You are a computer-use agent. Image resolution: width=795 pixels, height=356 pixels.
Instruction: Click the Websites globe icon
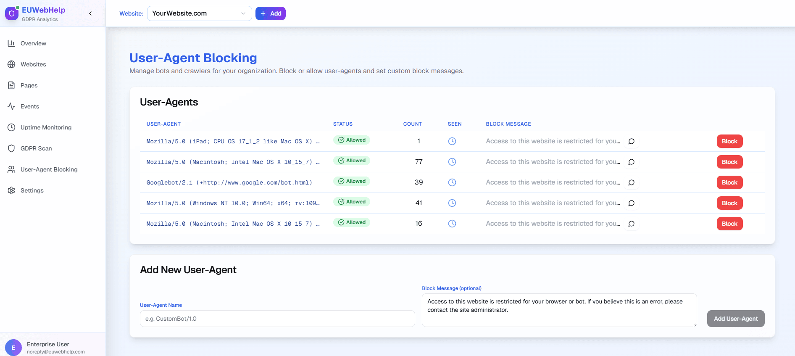[11, 64]
